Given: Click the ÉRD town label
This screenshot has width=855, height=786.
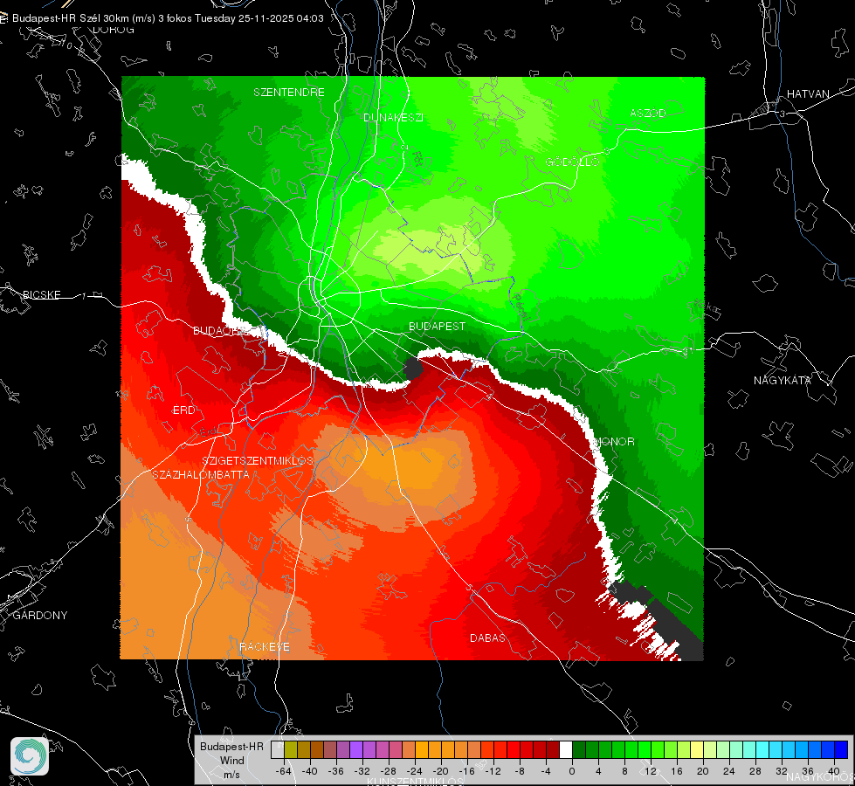Looking at the screenshot, I should click(183, 410).
